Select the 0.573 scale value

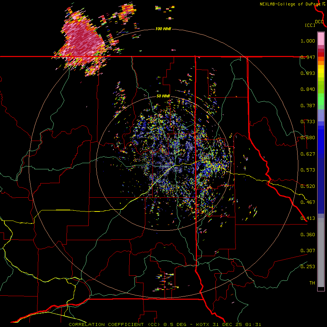pyautogui.click(x=308, y=170)
